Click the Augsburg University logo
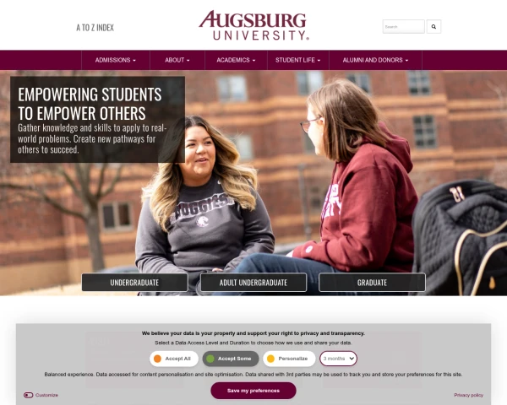 click(x=253, y=25)
